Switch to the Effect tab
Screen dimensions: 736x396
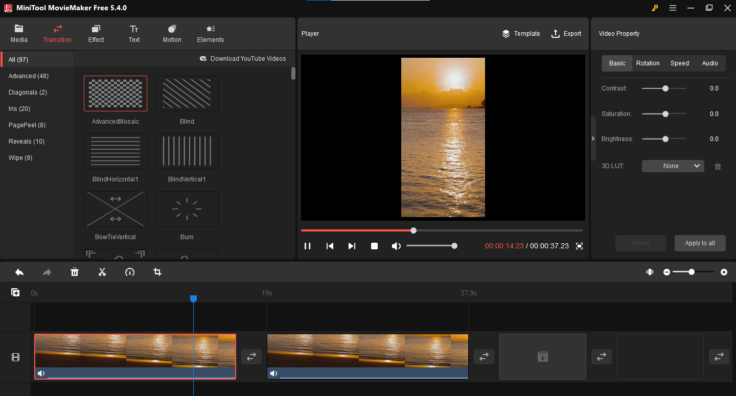[96, 34]
